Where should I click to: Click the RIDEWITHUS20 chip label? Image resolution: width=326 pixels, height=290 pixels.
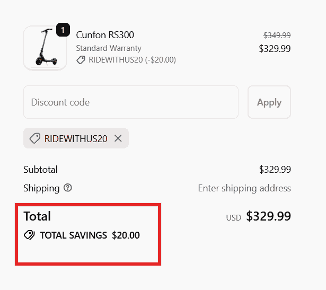pyautogui.click(x=76, y=138)
